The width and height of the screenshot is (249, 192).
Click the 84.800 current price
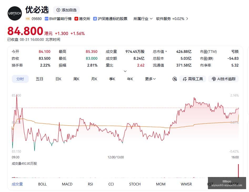[x=25, y=31]
